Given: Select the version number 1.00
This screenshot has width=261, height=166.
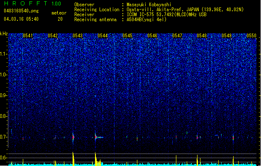Looking at the screenshot, I should pos(56,4).
